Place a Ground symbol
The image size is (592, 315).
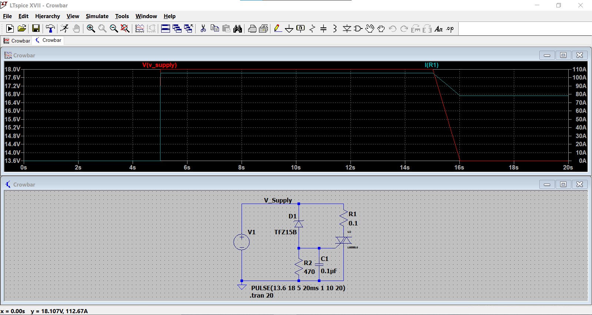click(289, 29)
